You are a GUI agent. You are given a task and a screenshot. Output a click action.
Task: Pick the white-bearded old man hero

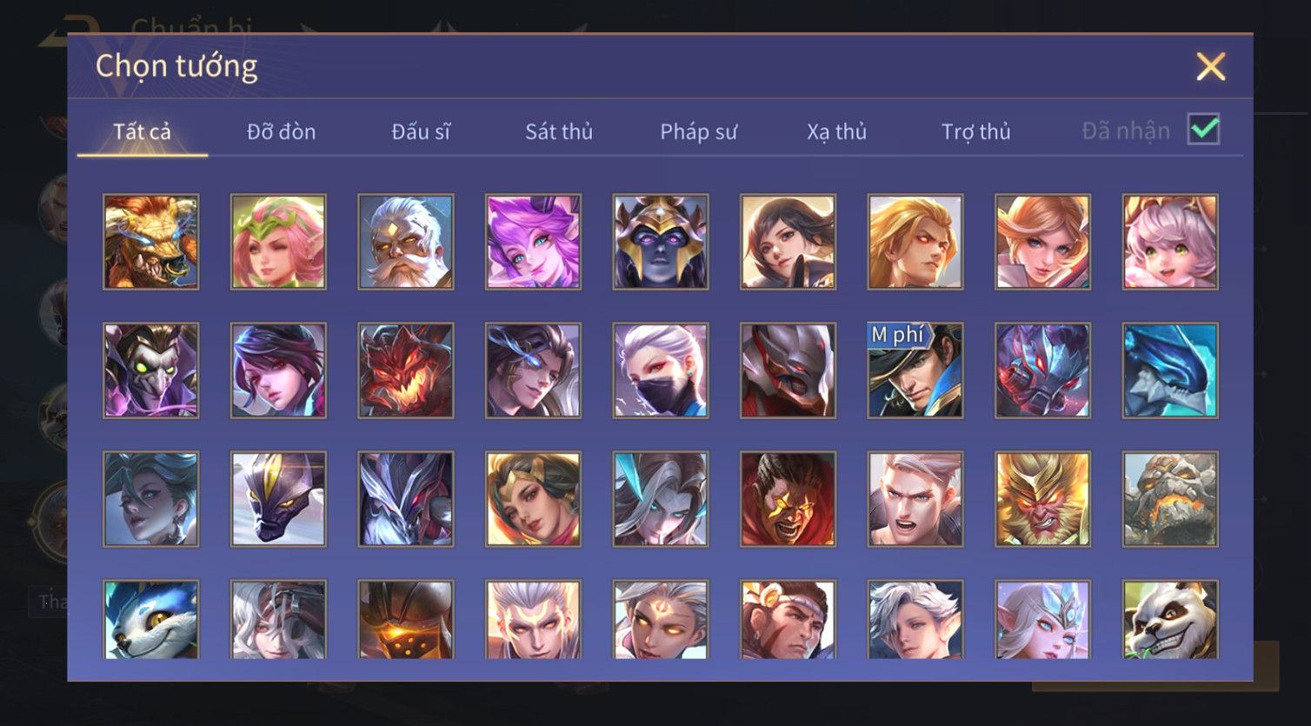pyautogui.click(x=405, y=242)
